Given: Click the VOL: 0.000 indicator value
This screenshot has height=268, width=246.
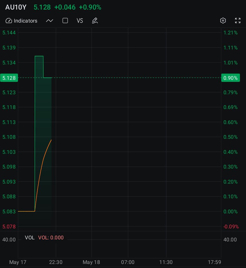Looking at the screenshot, I should [51, 238].
